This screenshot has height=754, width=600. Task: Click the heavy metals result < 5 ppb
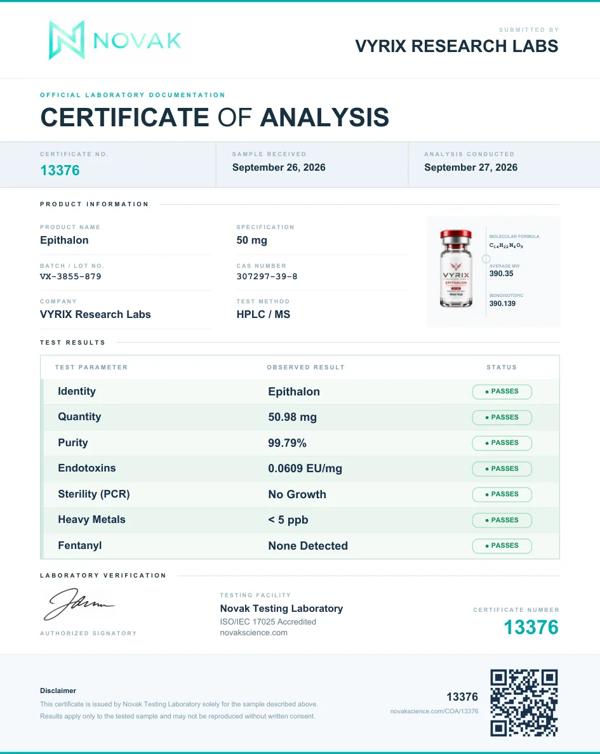[x=288, y=520]
